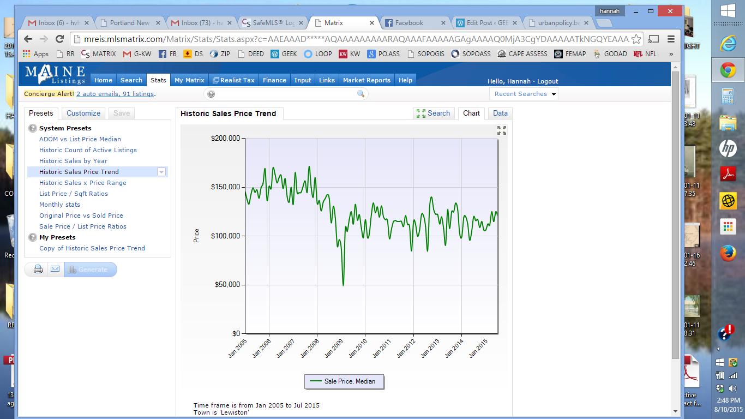Click the print icon below presets

pyautogui.click(x=38, y=270)
